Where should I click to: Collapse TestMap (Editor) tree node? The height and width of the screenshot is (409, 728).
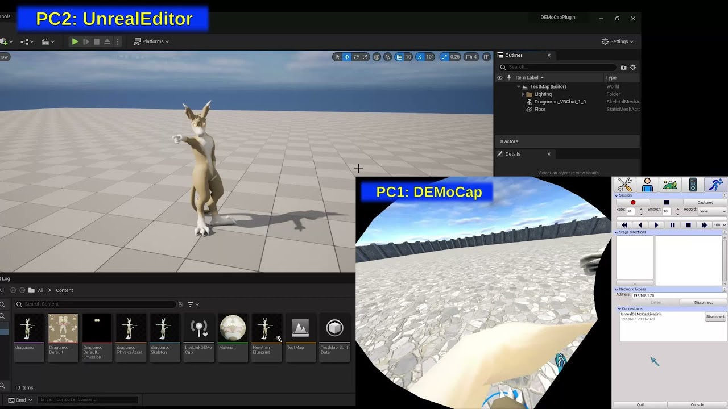coord(519,86)
